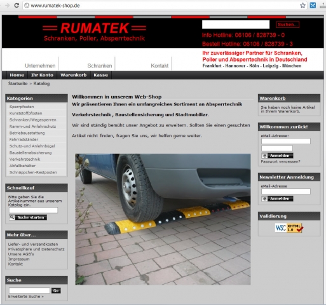Open Unsere AGB's link
326x305 pixels.
[x=21, y=254]
